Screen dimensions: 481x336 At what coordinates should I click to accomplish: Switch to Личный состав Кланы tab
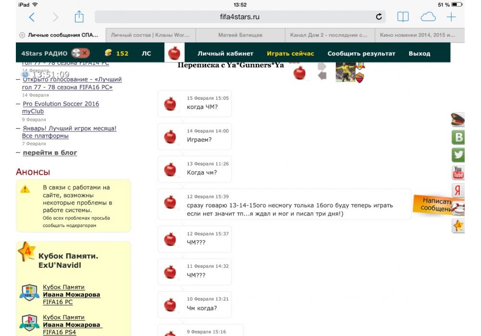point(151,35)
